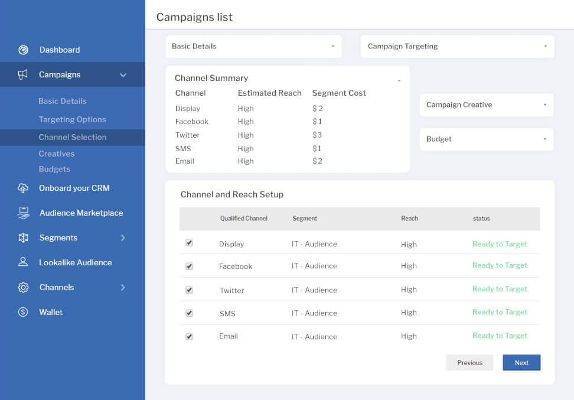
Task: Expand the Channels submenu arrow
Action: [x=123, y=288]
